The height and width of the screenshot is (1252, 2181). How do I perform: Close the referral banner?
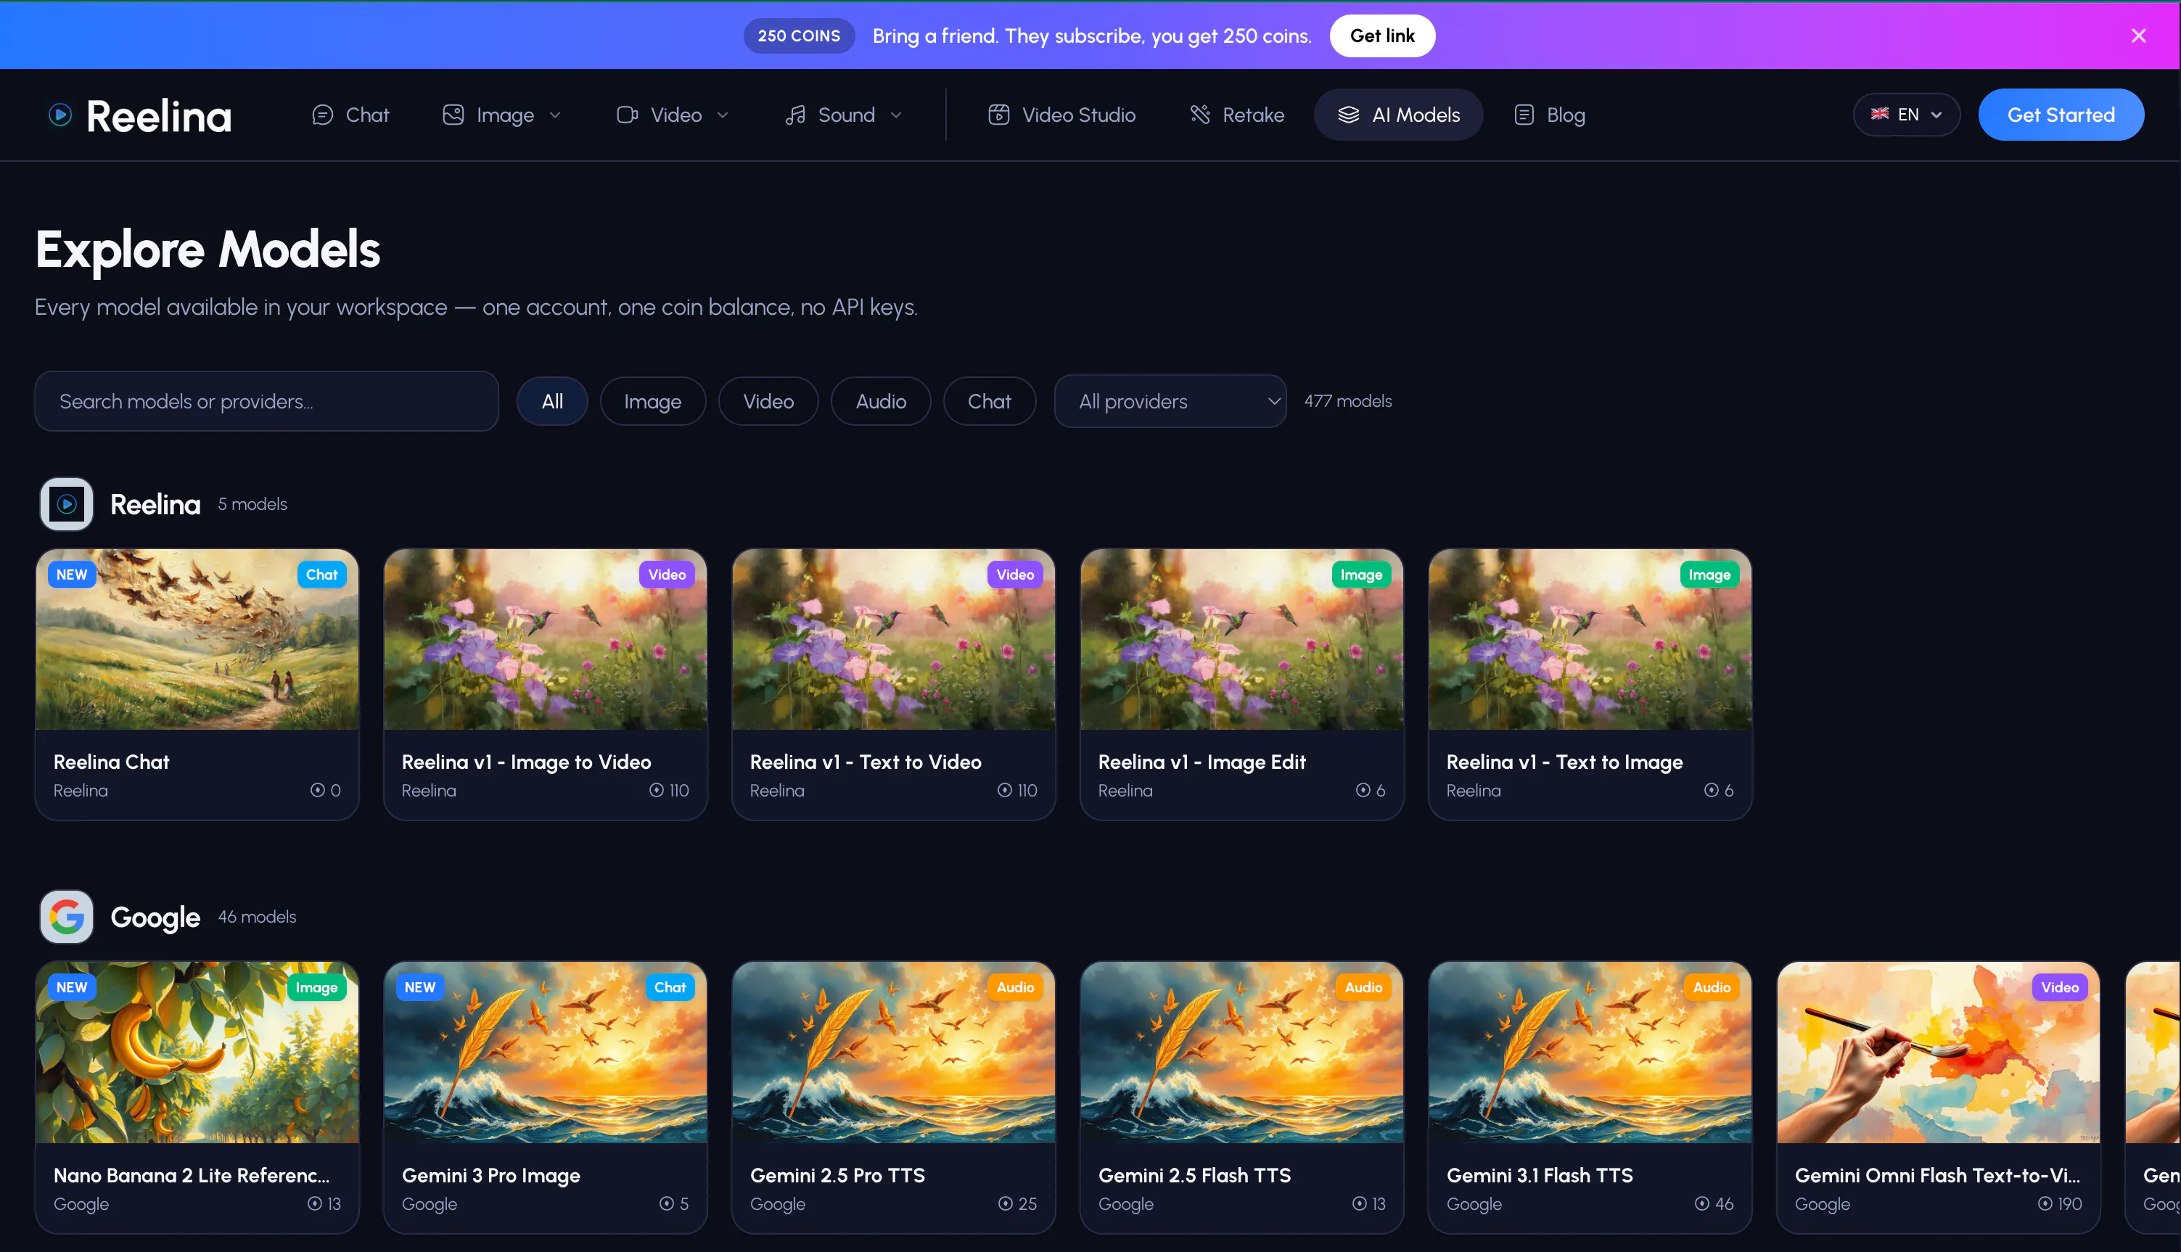tap(2139, 36)
